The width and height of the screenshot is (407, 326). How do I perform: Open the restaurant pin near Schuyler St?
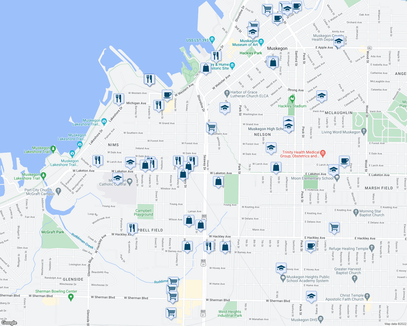(98, 161)
